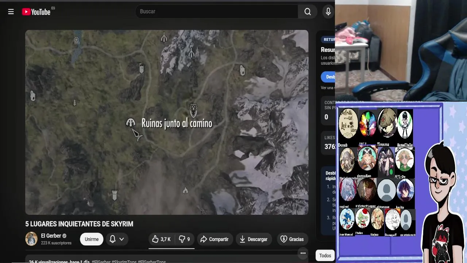The image size is (467, 263).
Task: Click the #SkyrimTops hashtag link
Action: pyautogui.click(x=124, y=262)
